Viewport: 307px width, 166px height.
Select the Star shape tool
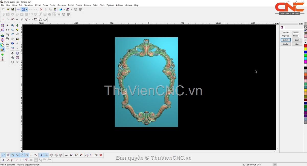coord(40,19)
